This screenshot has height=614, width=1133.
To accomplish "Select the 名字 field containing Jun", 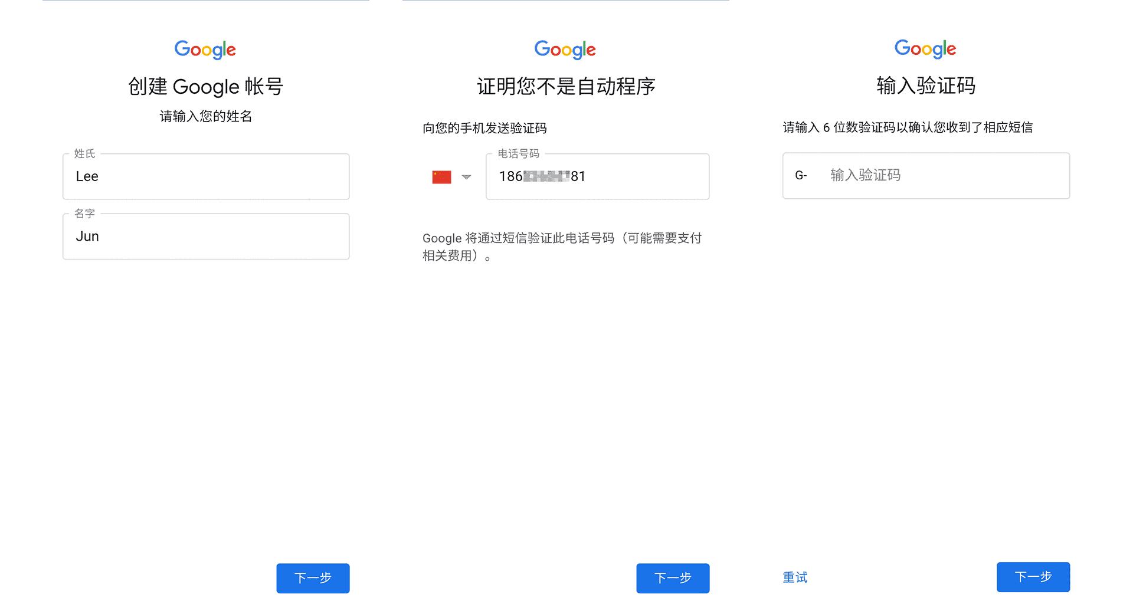I will 205,237.
